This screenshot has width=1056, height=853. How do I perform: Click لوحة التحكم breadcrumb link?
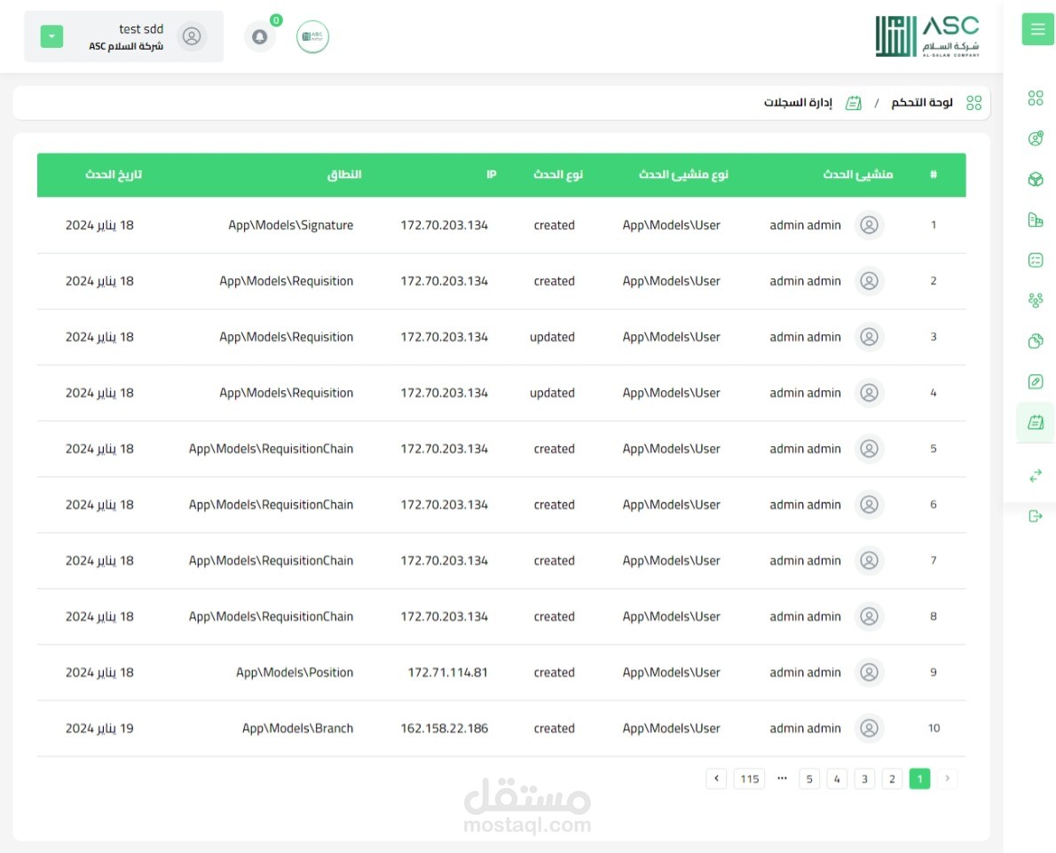pos(922,103)
